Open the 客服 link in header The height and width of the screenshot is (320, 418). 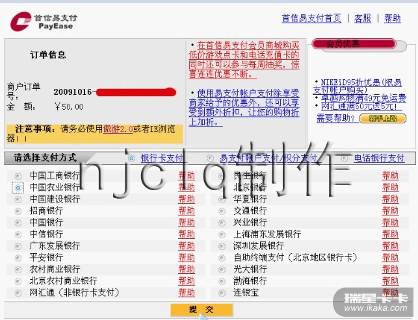363,18
